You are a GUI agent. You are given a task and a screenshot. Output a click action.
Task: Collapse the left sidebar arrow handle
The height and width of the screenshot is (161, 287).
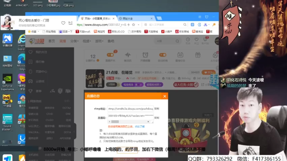[74, 131]
